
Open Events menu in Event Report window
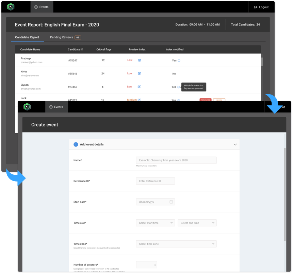tap(42, 7)
